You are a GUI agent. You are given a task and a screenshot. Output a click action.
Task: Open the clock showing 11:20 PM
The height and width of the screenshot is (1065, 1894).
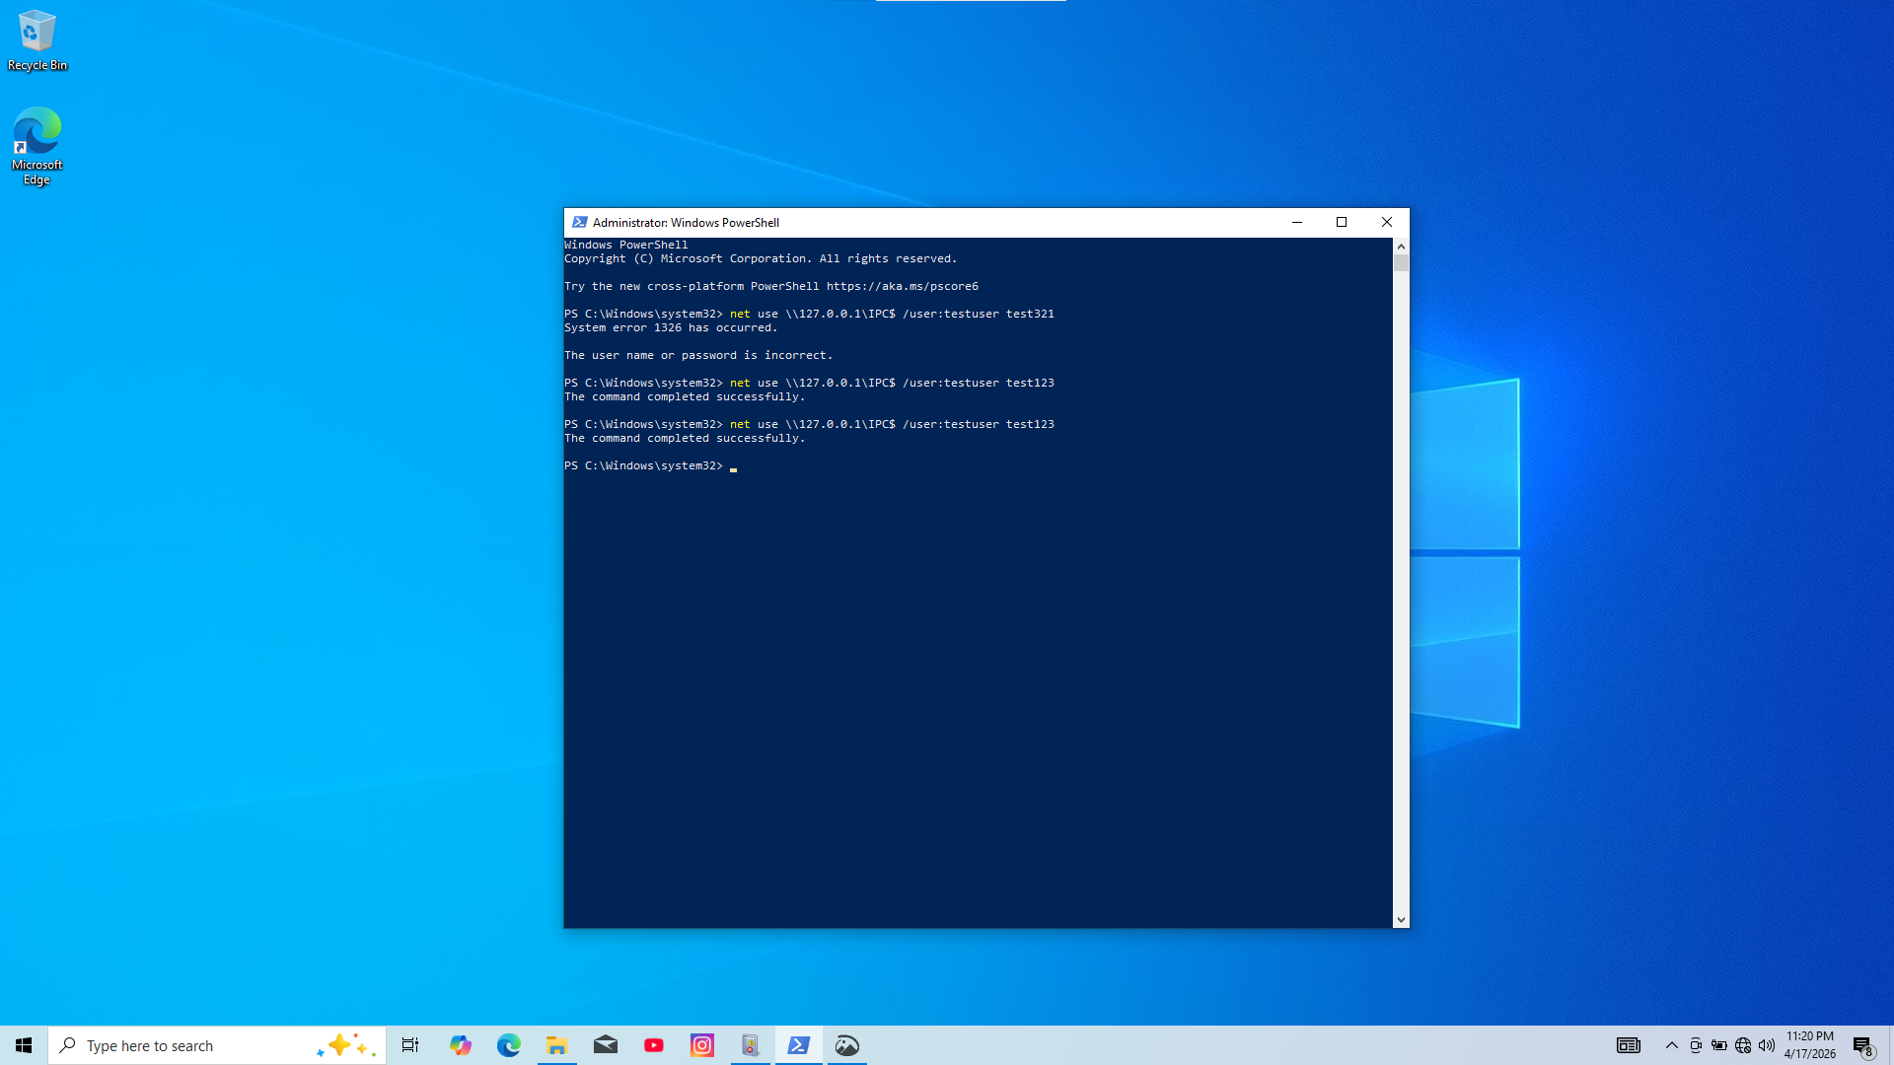1810,1045
